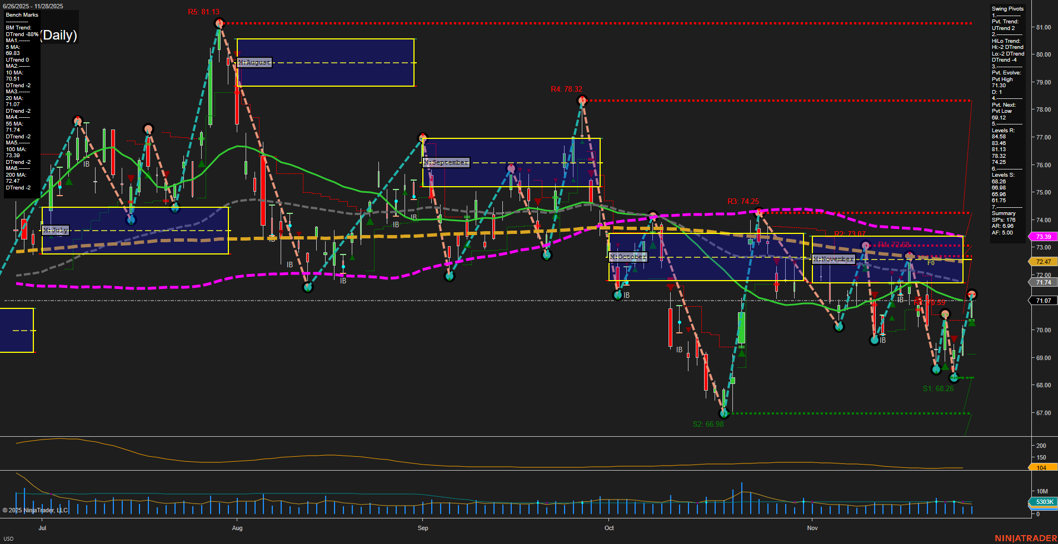The height and width of the screenshot is (544, 1058).
Task: Click the pivot high circle marker at R5 peak
Action: pyautogui.click(x=218, y=23)
